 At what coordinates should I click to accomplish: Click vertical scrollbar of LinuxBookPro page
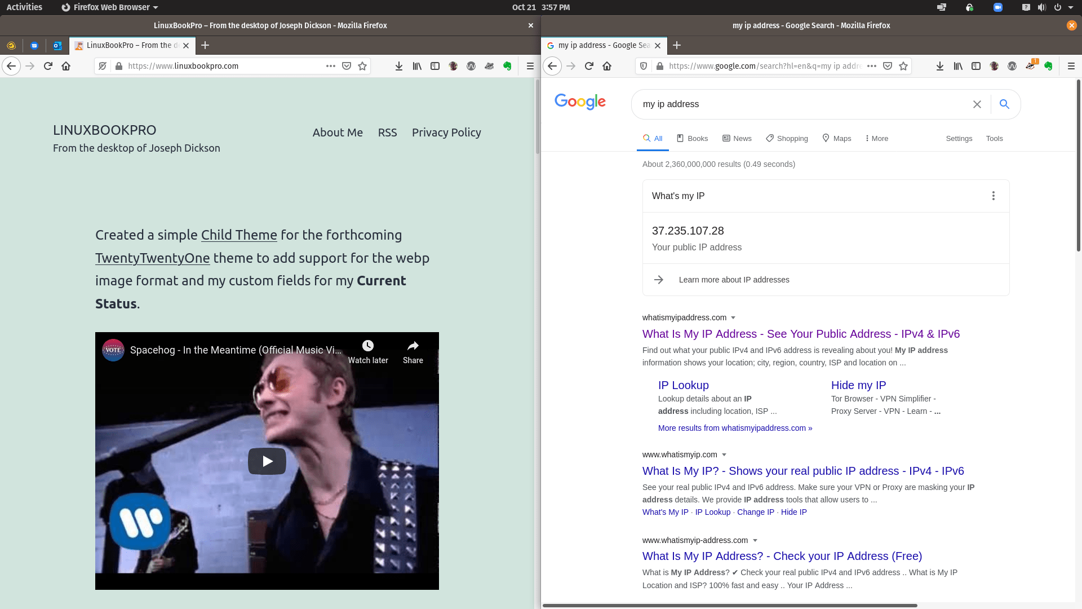click(537, 117)
